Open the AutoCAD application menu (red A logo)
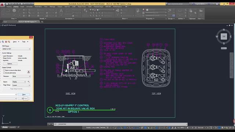The width and height of the screenshot is (235, 132). click(x=2, y=5)
